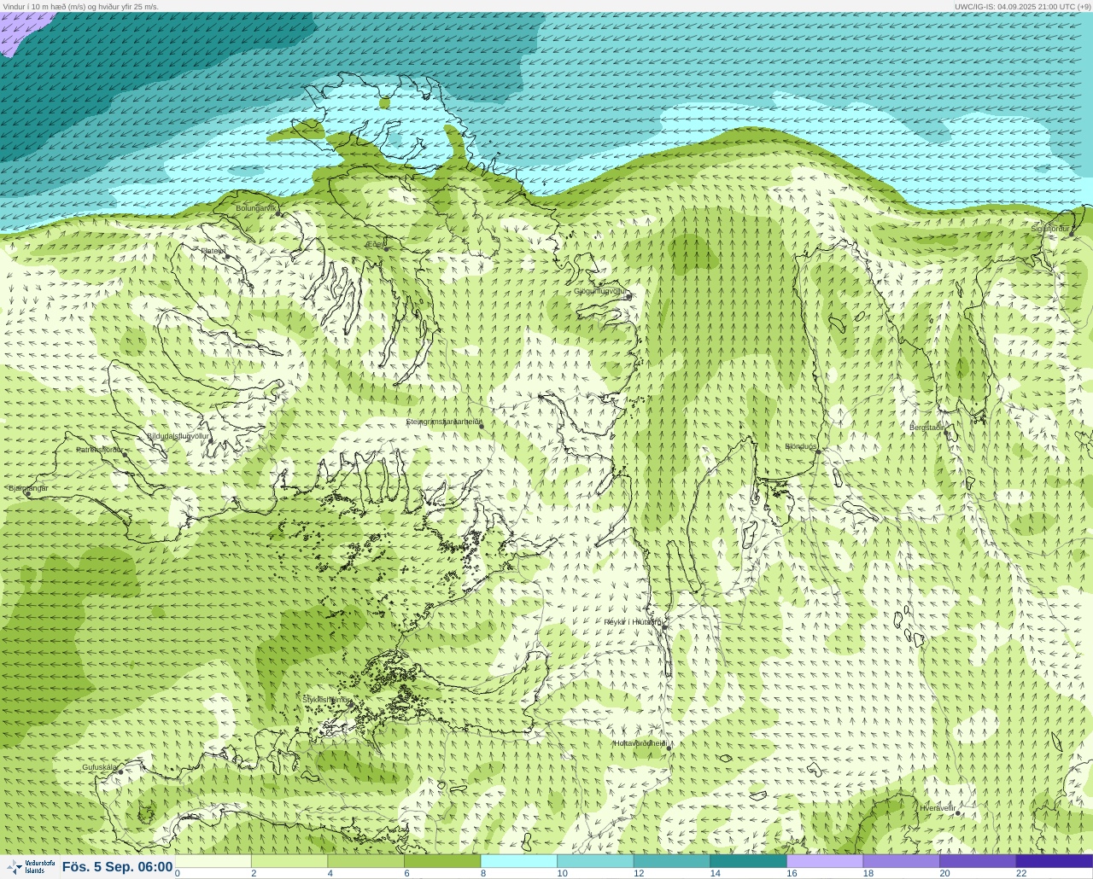This screenshot has height=879, width=1093.
Task: Click the Gufuskálar station dot marker
Action: tap(120, 772)
